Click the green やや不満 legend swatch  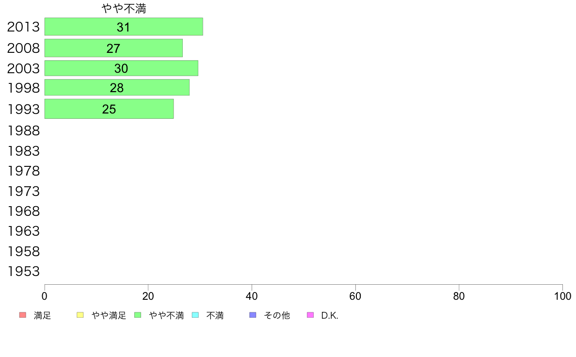tap(138, 315)
